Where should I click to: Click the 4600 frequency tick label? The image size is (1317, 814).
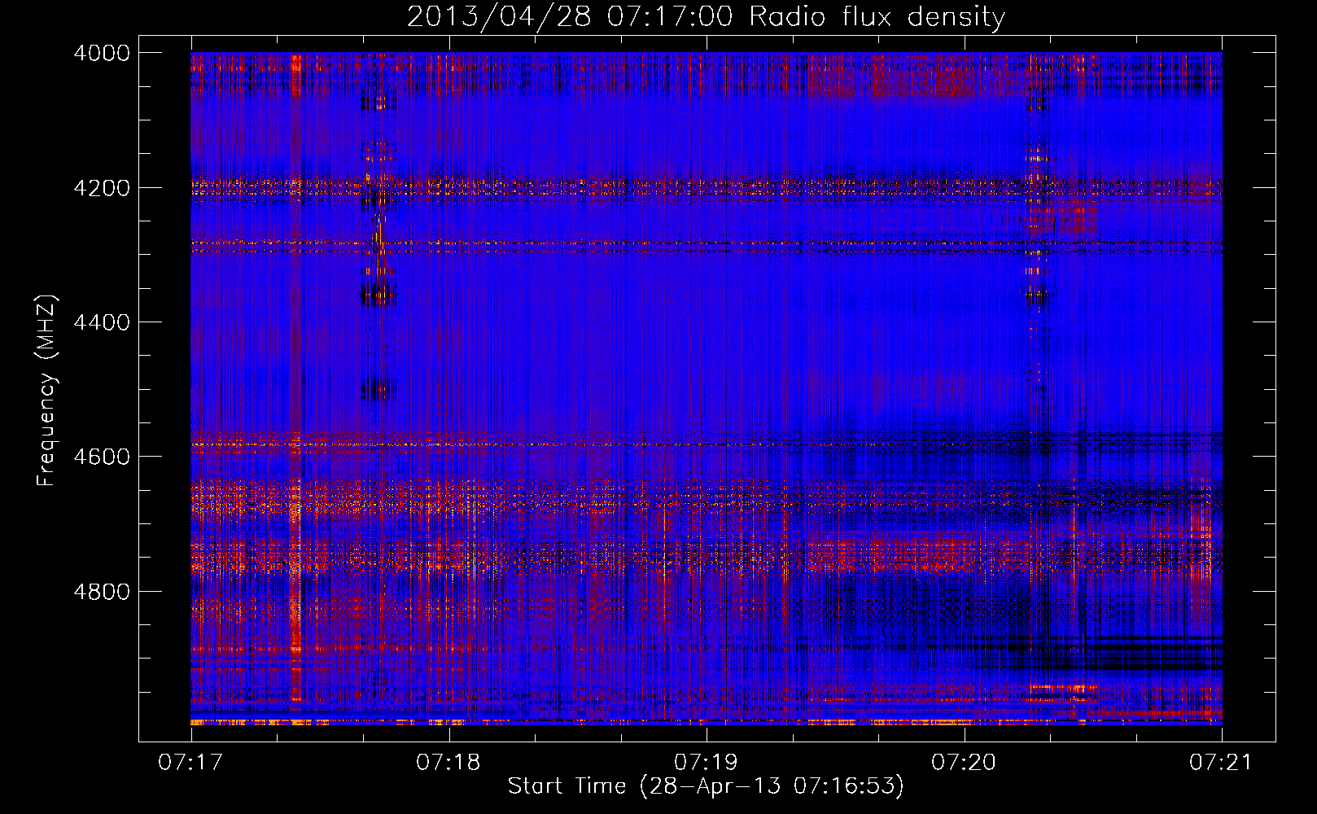(102, 457)
